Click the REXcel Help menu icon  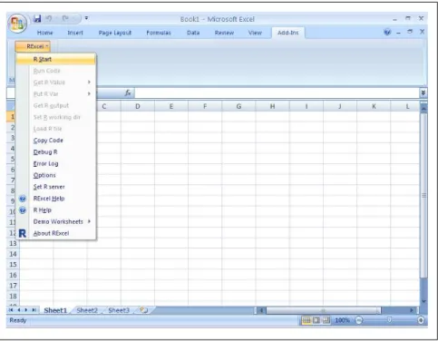point(23,199)
